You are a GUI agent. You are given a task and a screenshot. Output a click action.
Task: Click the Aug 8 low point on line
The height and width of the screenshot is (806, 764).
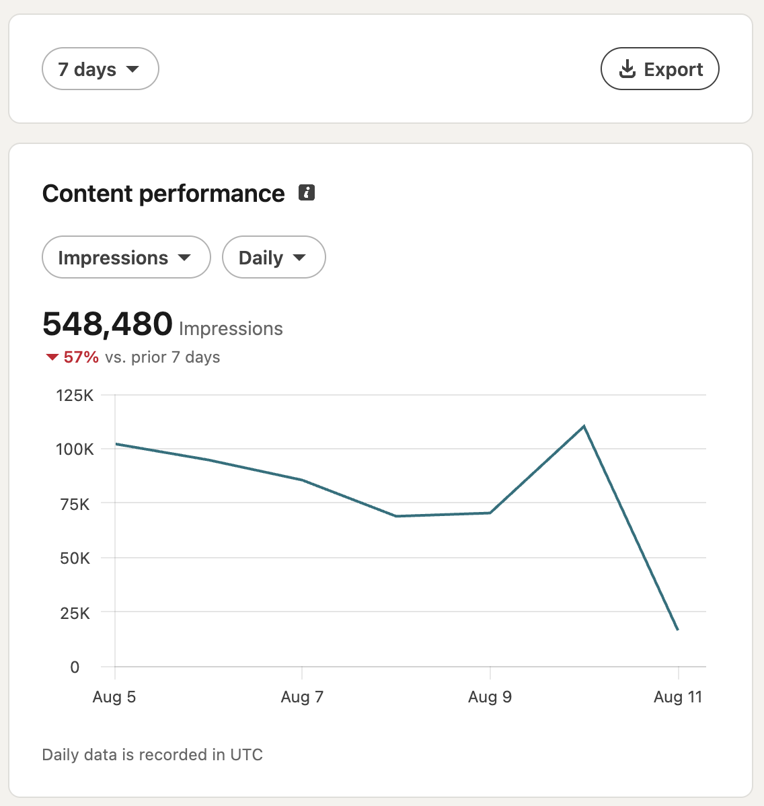point(396,516)
